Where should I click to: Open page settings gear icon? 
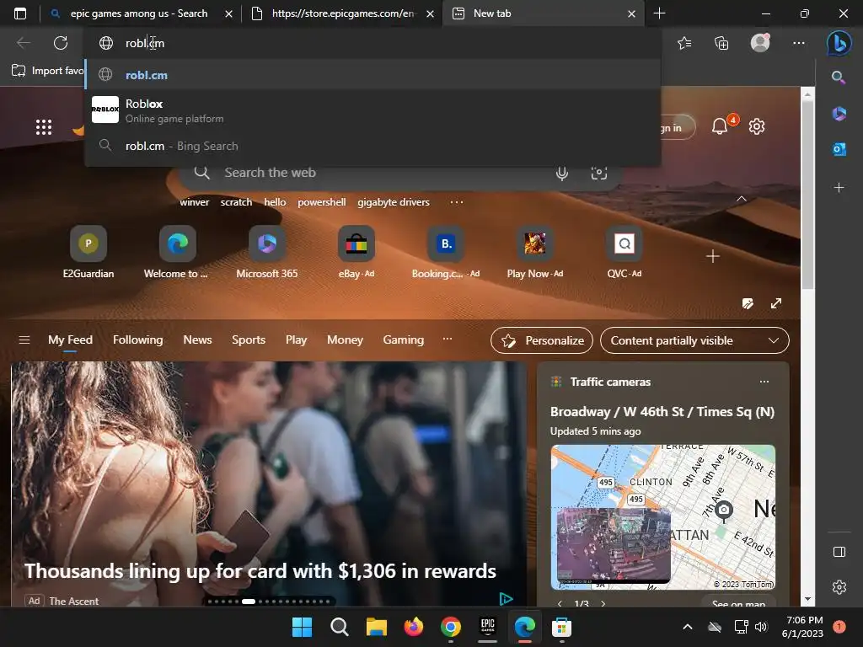pyautogui.click(x=757, y=126)
